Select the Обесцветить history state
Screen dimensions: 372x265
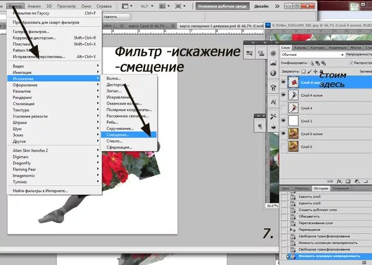pos(309,217)
